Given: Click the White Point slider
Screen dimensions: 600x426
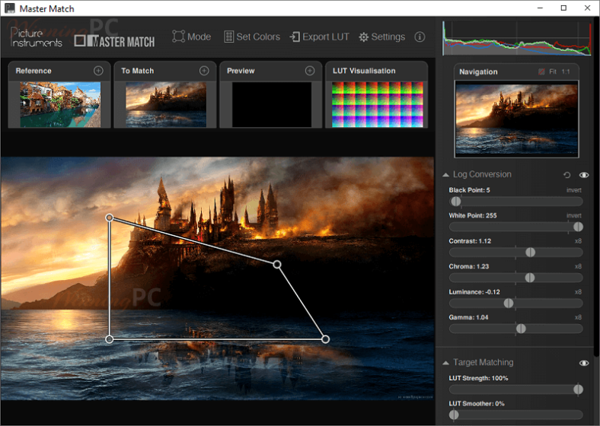Looking at the screenshot, I should 515,227.
